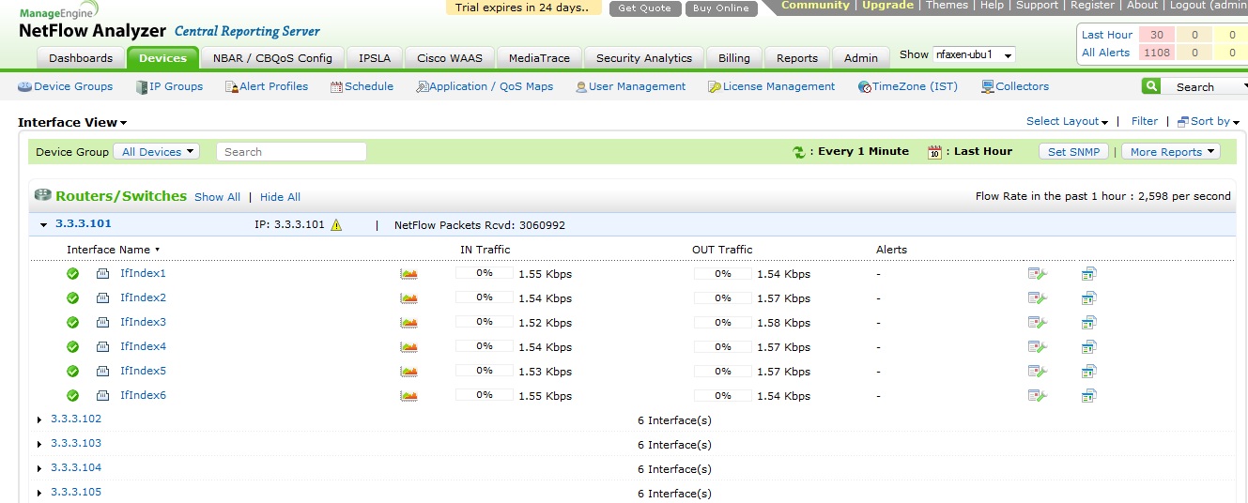Screen dimensions: 1248x503
Task: Click IN traffic utilization bar for IfIndex6
Action: [485, 395]
